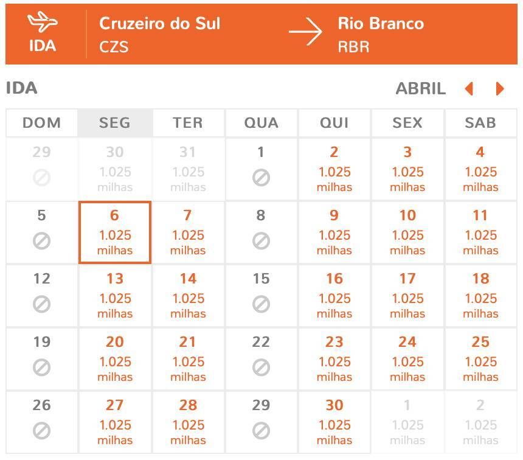
Task: Click the route arrow icon in header
Action: pyautogui.click(x=305, y=32)
